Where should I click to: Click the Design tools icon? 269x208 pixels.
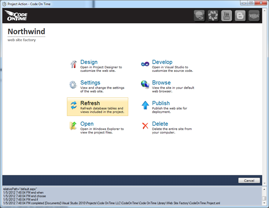tap(74, 64)
